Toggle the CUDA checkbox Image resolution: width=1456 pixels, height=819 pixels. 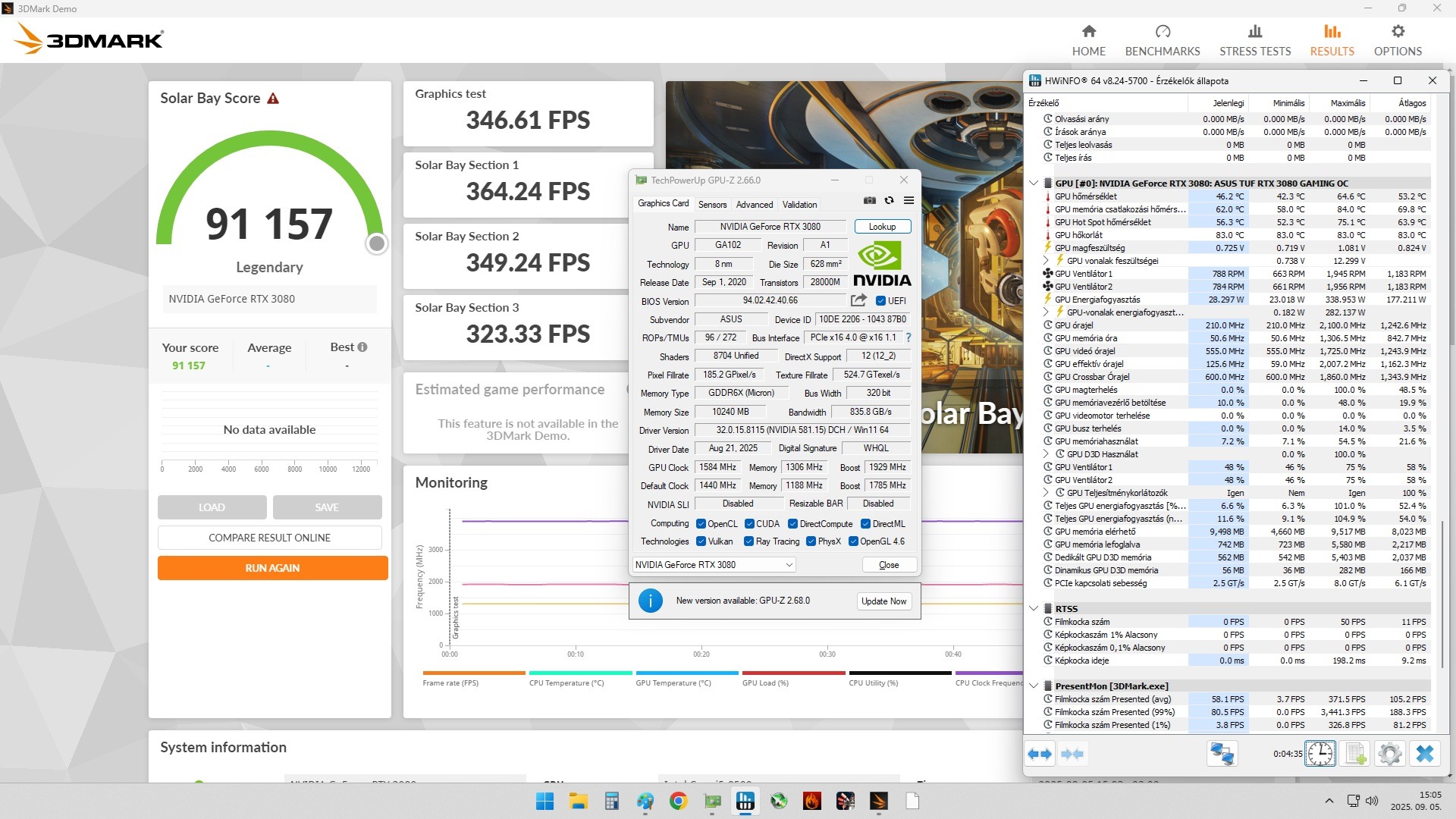pos(749,524)
